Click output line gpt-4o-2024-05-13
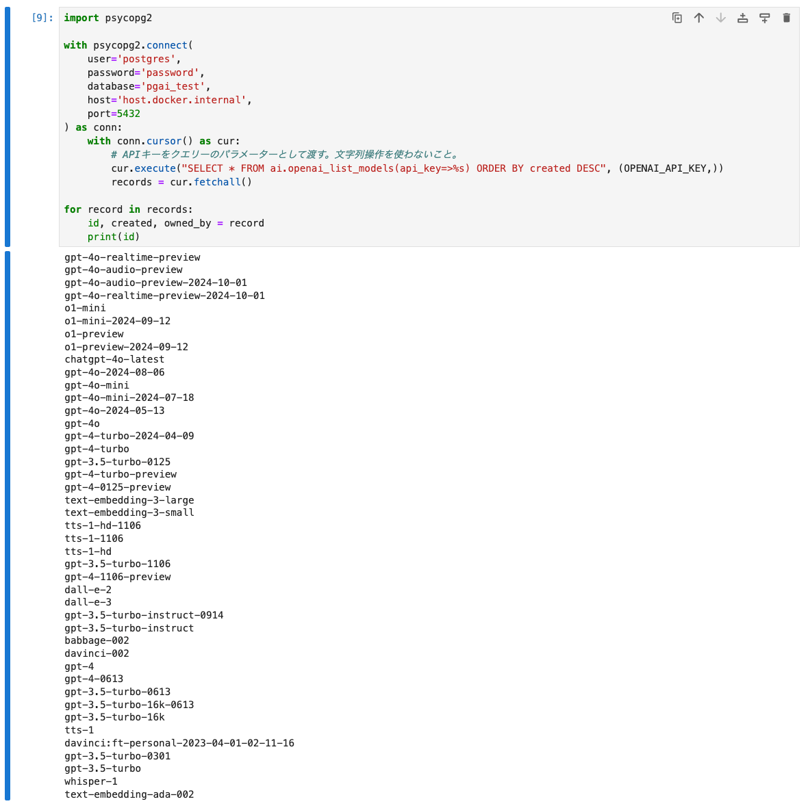 [x=114, y=410]
